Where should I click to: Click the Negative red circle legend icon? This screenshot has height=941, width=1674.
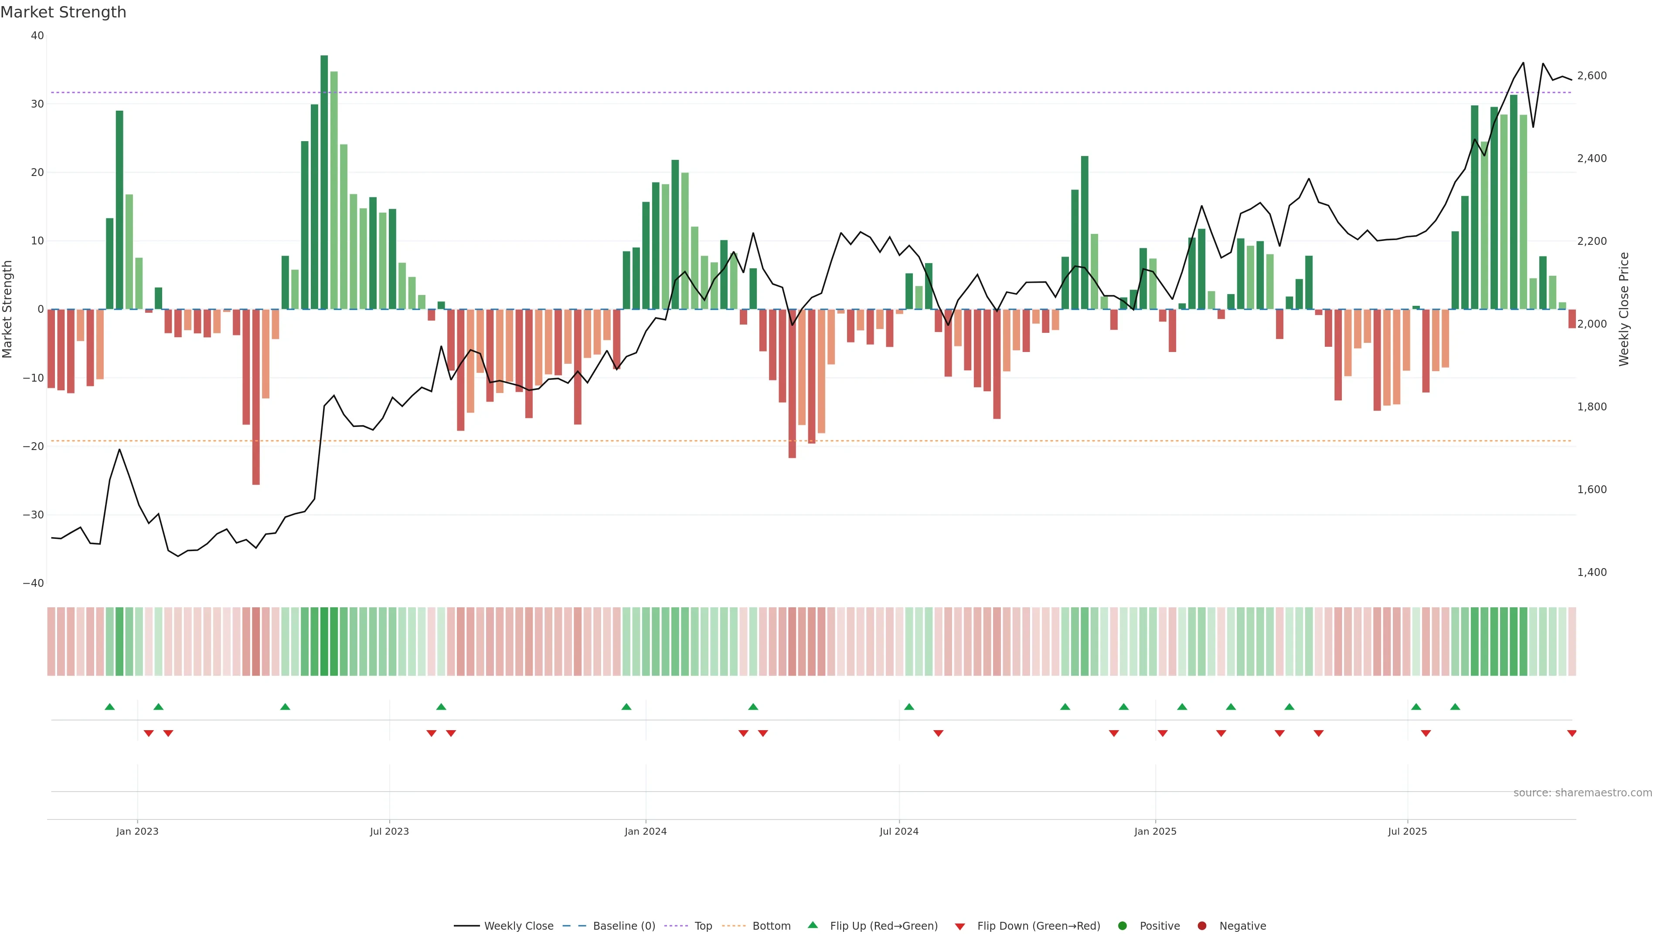coord(1201,926)
